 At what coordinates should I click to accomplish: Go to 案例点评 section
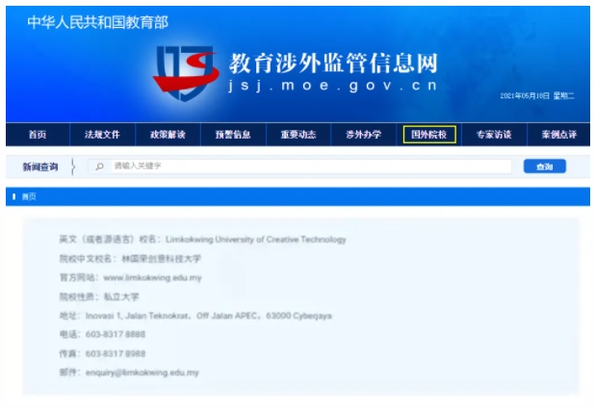[559, 135]
